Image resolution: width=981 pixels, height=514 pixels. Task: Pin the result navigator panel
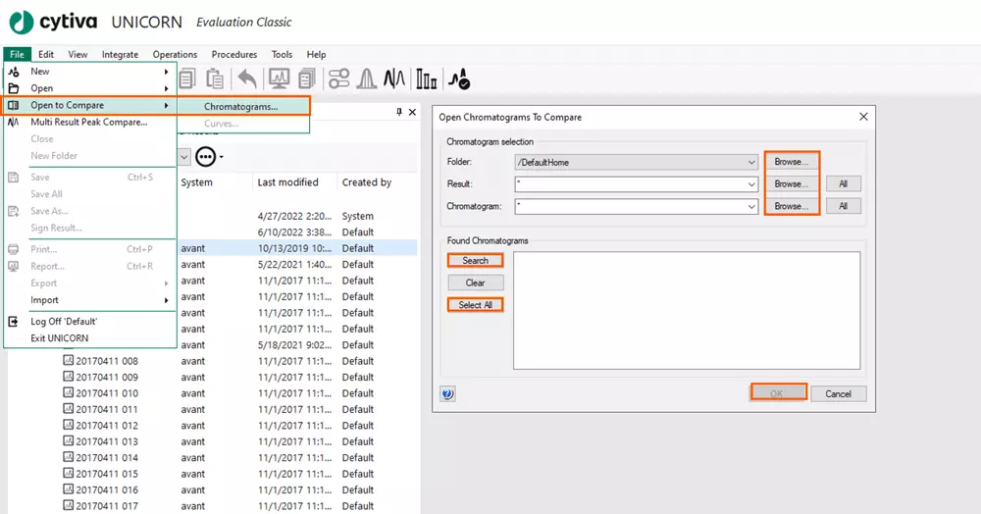pos(399,113)
